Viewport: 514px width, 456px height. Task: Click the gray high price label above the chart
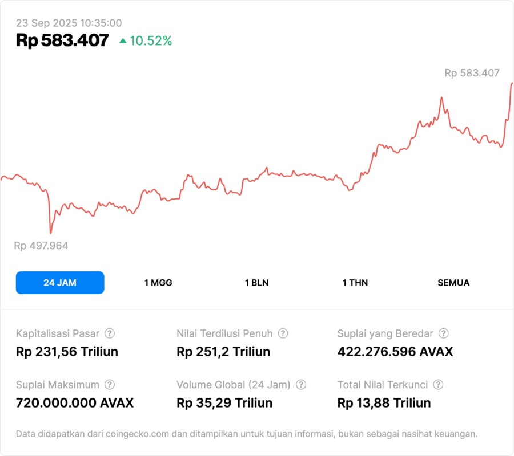[472, 73]
